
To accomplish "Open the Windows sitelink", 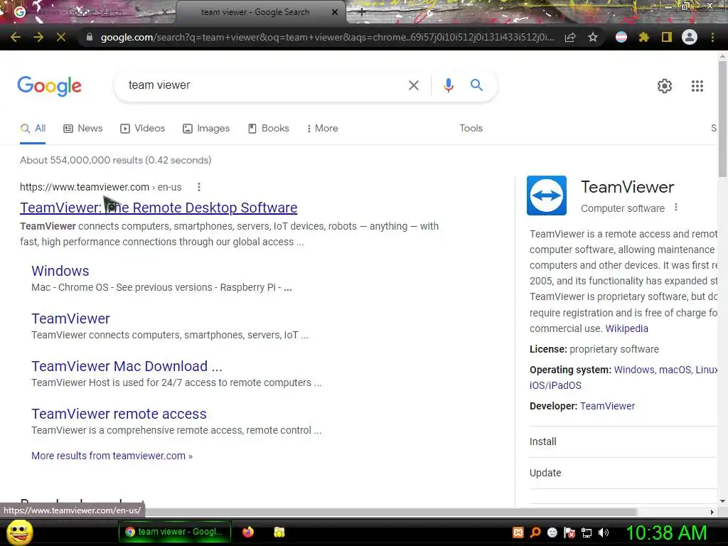I will coord(60,271).
